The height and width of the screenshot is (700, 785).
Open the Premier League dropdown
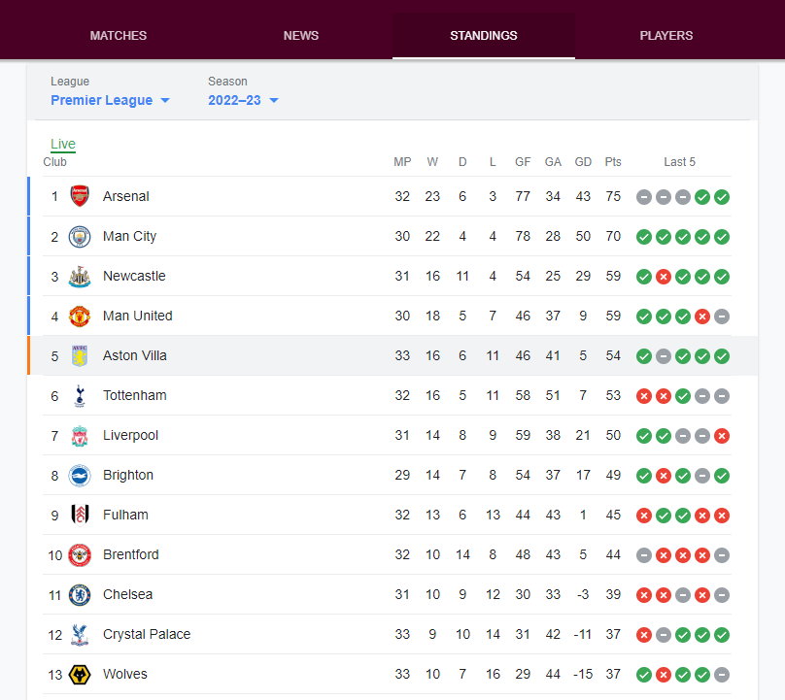[110, 100]
